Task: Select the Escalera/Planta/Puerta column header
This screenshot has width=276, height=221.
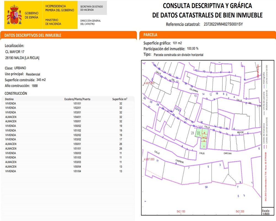Action: coord(77,99)
